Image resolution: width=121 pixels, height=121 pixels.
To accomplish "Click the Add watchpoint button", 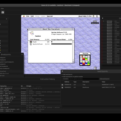I will point(105,79).
